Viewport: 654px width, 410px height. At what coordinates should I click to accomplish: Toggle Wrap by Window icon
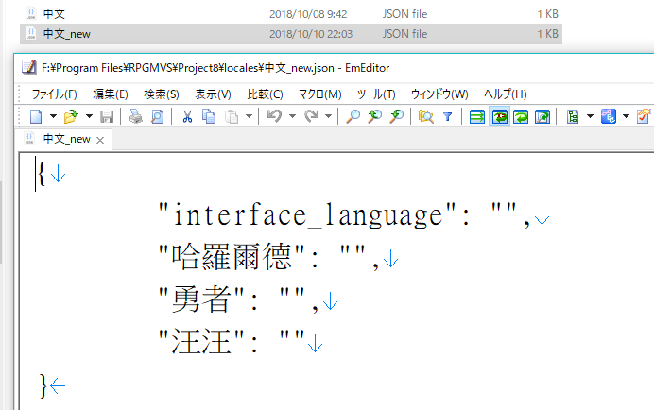[521, 117]
